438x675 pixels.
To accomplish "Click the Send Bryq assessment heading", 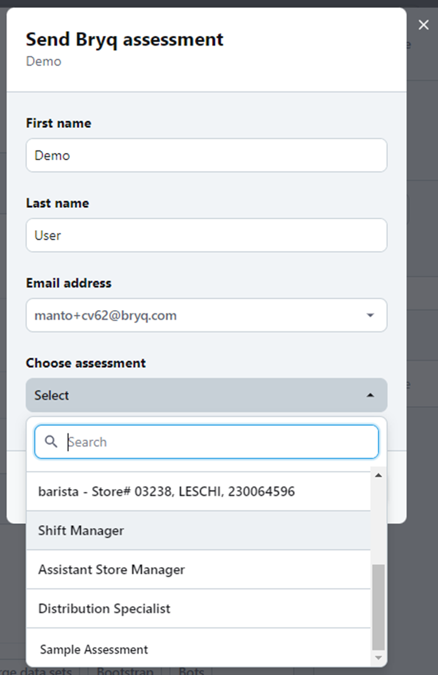I will tap(124, 40).
